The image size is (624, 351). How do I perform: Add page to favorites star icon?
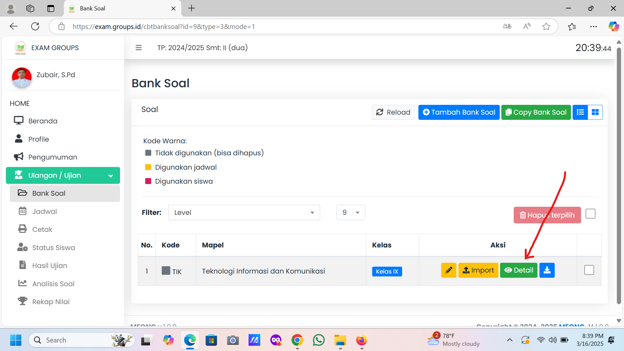coord(546,26)
